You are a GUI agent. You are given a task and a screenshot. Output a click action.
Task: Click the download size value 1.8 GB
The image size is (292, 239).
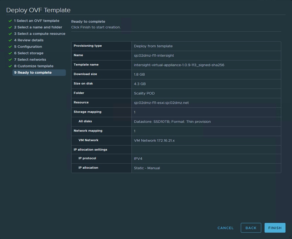139,75
